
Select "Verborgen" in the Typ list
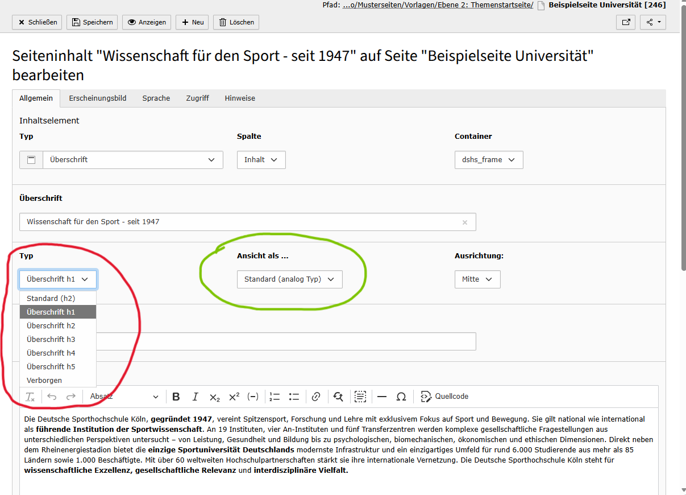click(x=44, y=381)
